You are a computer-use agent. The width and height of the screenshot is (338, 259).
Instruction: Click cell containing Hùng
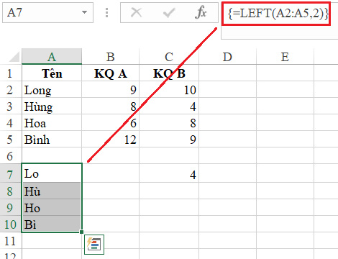click(52, 106)
